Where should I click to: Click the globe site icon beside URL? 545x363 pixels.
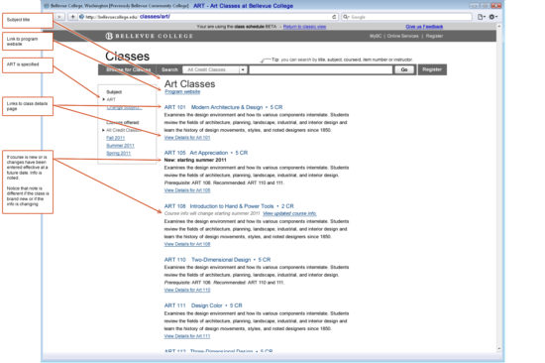[81, 17]
